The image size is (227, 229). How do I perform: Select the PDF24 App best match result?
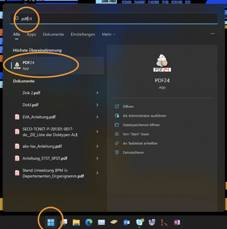(x=57, y=66)
